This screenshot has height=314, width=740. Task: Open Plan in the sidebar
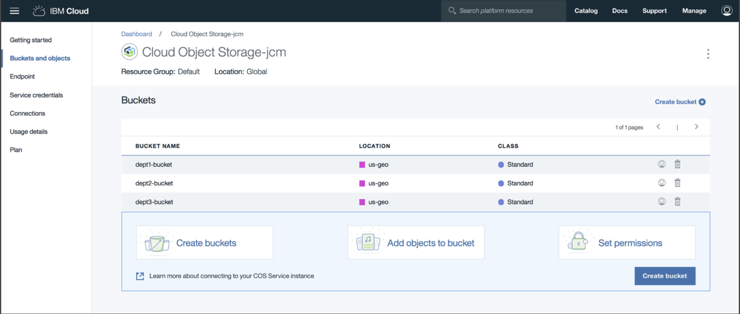point(16,150)
